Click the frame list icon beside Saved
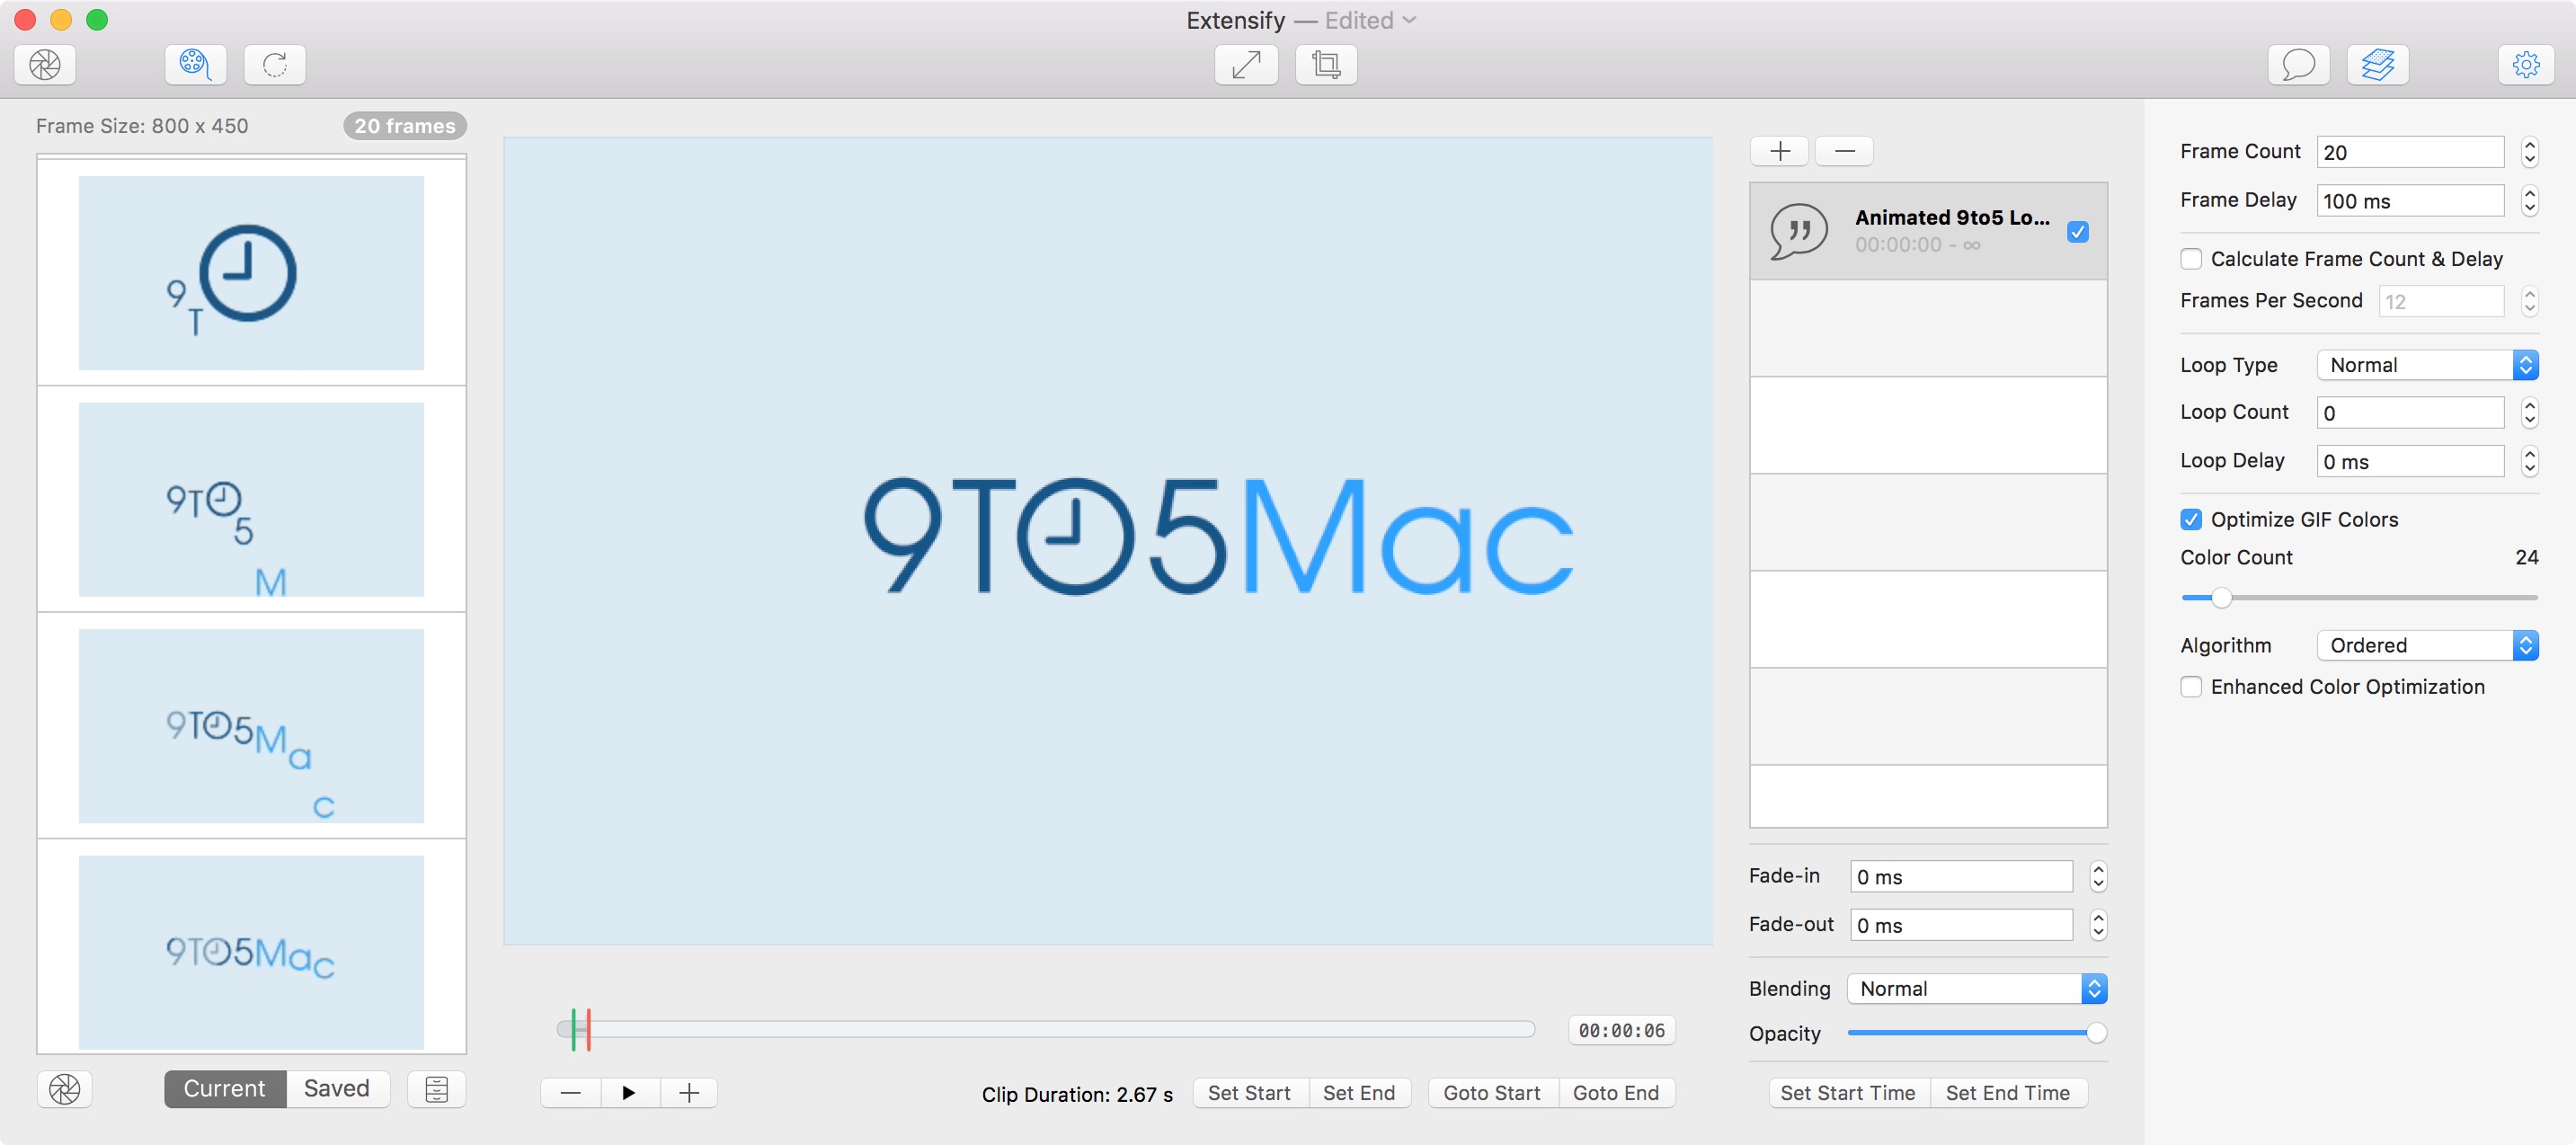This screenshot has width=2576, height=1145. pos(436,1089)
